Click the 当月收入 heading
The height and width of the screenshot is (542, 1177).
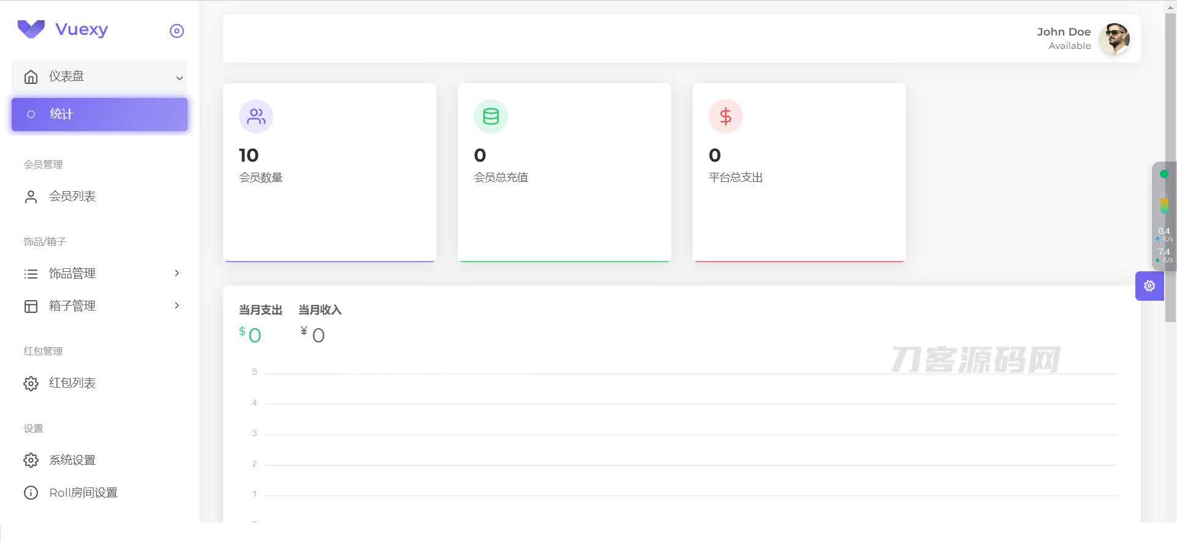tap(320, 310)
